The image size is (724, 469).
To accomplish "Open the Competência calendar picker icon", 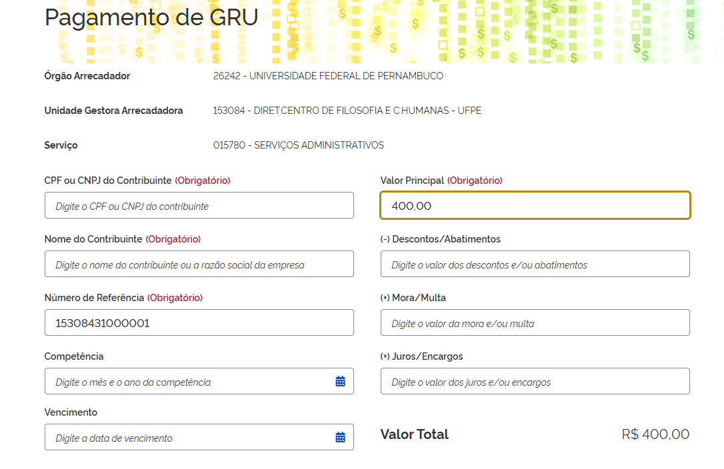I will pos(340,381).
